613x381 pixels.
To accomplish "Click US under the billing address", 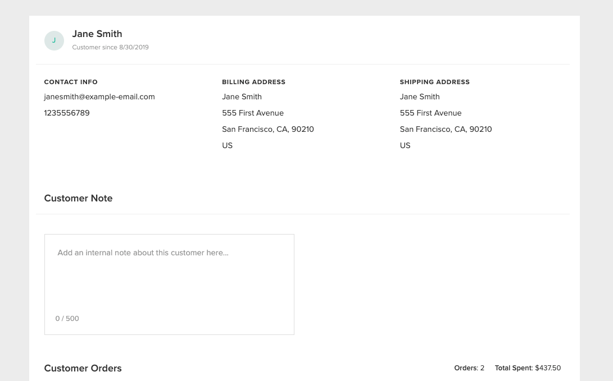I will (x=227, y=145).
